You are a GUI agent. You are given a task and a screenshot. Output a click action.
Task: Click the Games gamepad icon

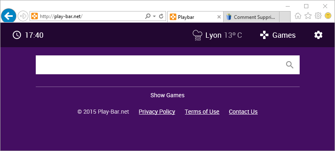click(264, 35)
